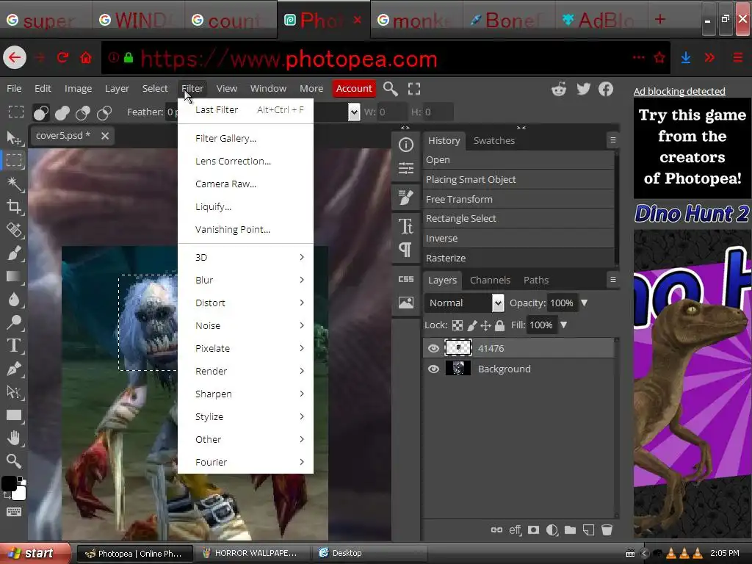The image size is (752, 564).
Task: Add layer mask at Layers bottom
Action: [x=533, y=530]
